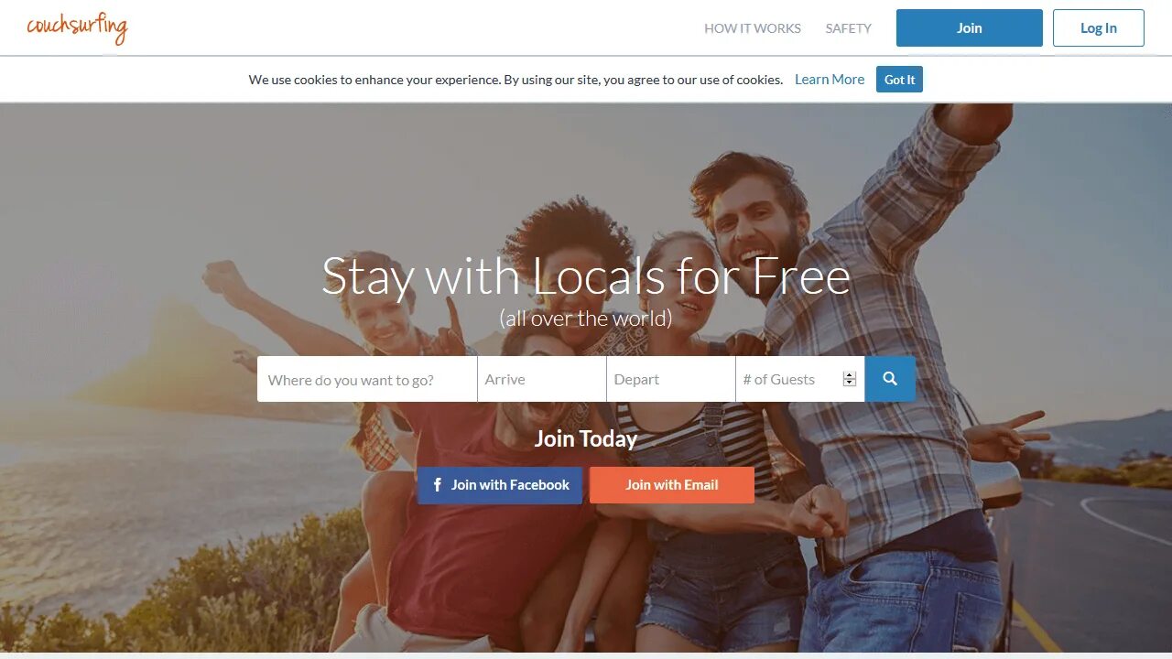Screen dimensions: 1172x659
Task: Open the HOW IT WORKS page
Action: click(753, 28)
